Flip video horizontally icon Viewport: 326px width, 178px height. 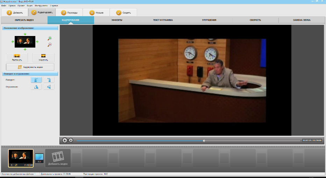(x=36, y=87)
